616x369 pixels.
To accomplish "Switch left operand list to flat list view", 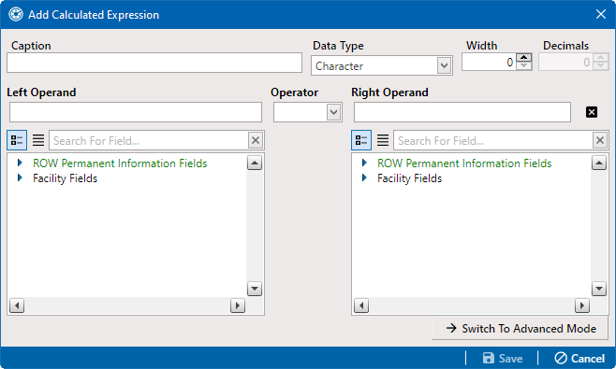I will (38, 140).
